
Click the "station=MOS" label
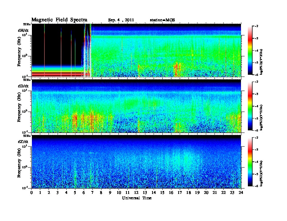tap(162, 20)
